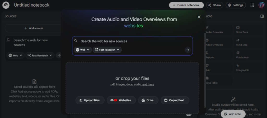This screenshot has width=267, height=118.
Task: Expand the Web dropdown in dialog
Action: pyautogui.click(x=83, y=50)
